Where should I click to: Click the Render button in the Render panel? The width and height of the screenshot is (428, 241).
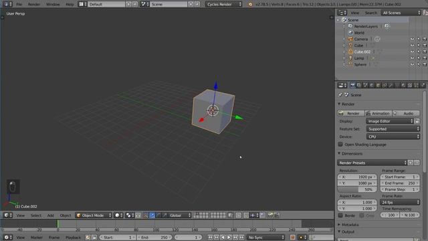[x=351, y=113]
